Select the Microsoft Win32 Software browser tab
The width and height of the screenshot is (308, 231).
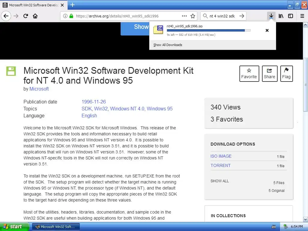point(34,5)
